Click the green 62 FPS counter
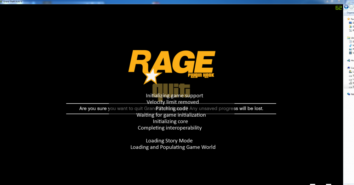The image size is (354, 185). click(x=338, y=8)
